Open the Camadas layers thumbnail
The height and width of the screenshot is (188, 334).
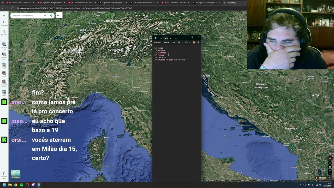15,175
